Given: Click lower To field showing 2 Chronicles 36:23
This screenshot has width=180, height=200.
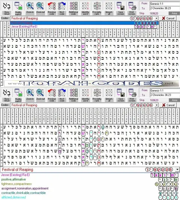Looking at the screenshot, I should coord(165,95).
